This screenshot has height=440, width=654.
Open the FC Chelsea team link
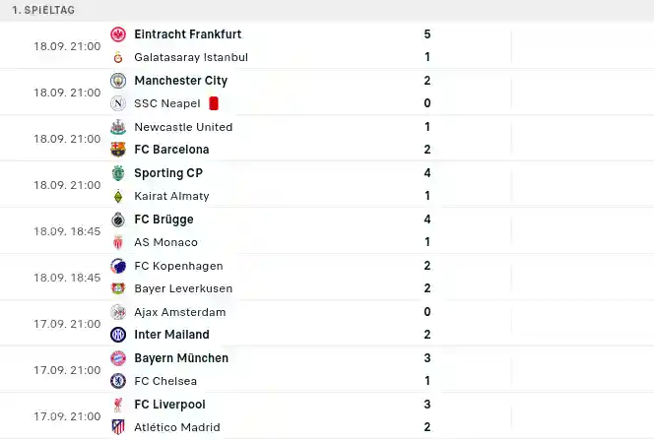pyautogui.click(x=165, y=381)
